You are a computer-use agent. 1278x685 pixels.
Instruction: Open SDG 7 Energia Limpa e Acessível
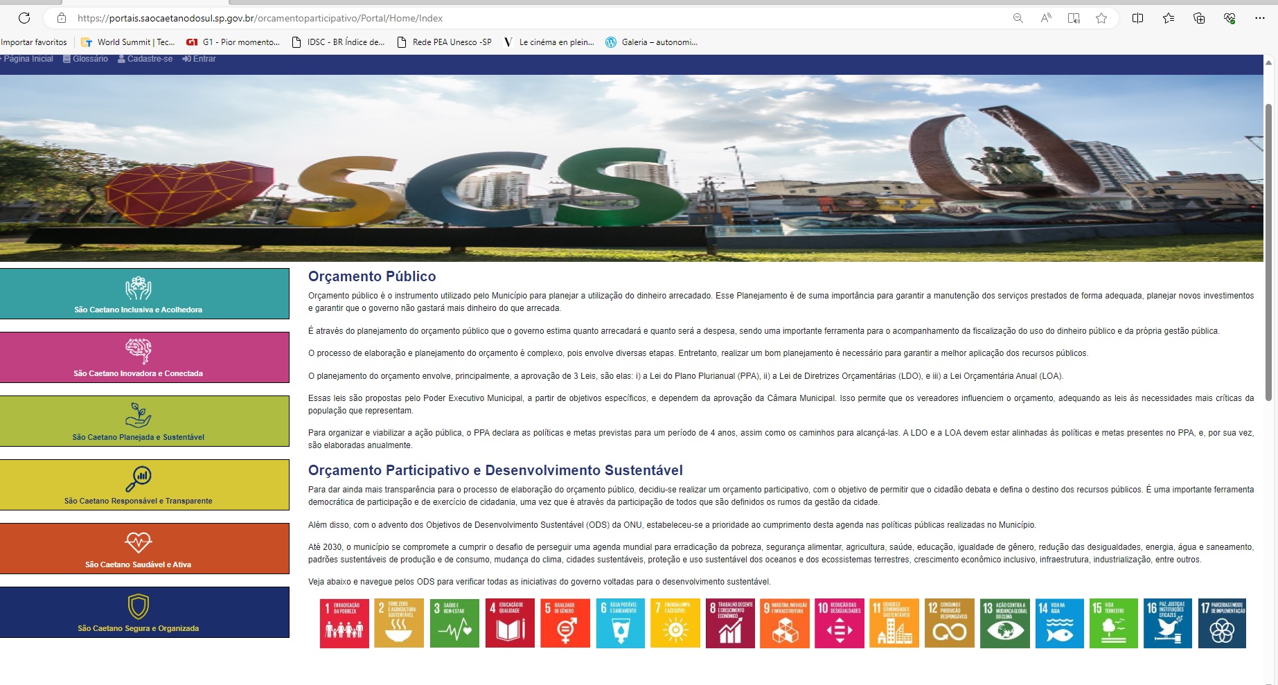(675, 623)
